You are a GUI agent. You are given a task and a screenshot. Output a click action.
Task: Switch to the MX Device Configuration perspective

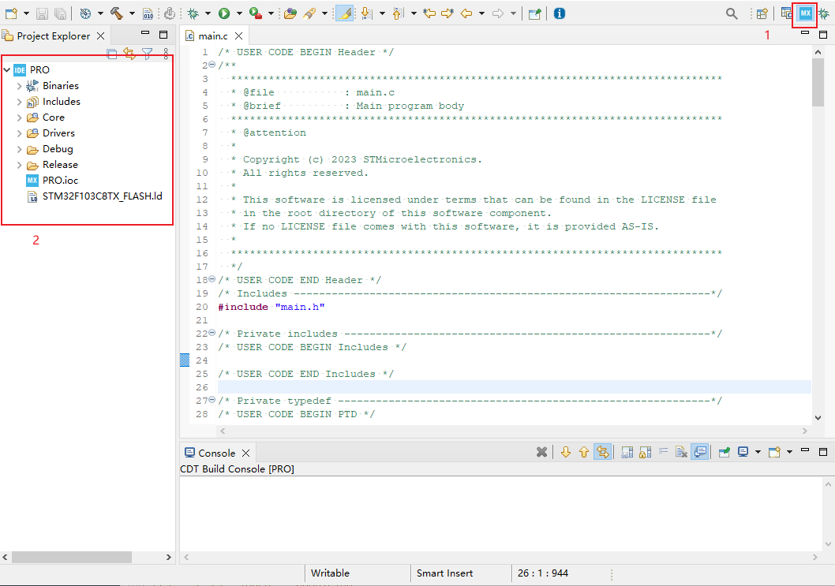(x=805, y=13)
